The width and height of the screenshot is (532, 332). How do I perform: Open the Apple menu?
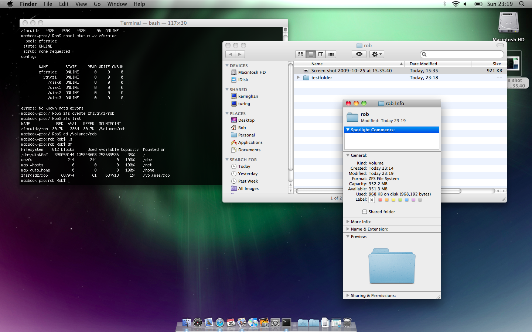point(10,4)
